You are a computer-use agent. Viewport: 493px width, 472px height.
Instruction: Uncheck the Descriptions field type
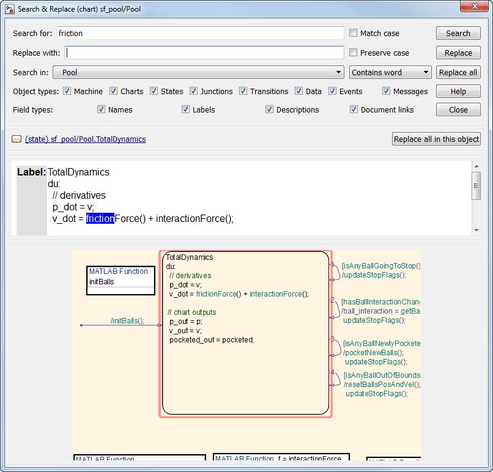[x=269, y=109]
